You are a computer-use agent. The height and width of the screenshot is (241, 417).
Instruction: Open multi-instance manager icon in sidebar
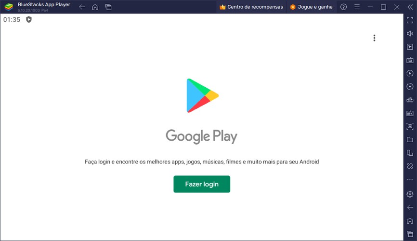[x=410, y=153]
